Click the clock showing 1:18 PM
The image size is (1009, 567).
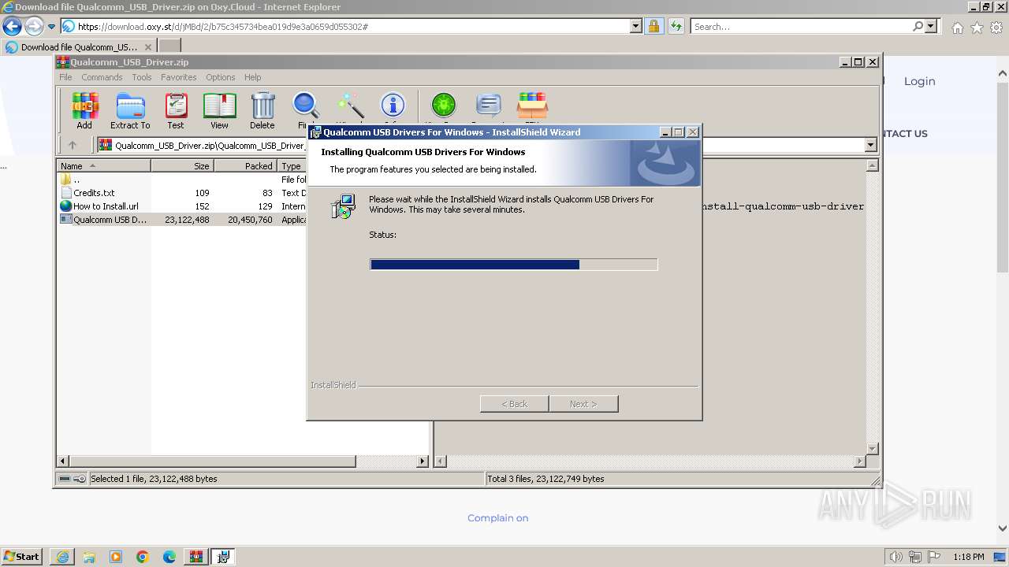click(x=968, y=557)
